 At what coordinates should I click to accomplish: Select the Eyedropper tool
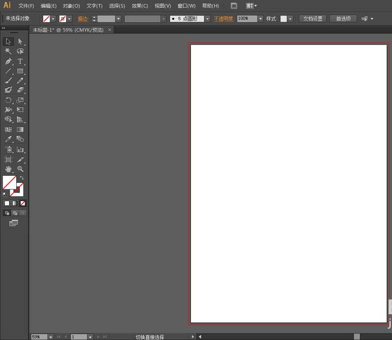(8, 139)
